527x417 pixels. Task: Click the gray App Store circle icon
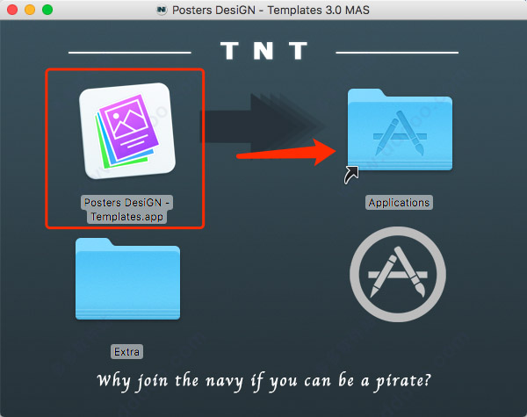398,274
